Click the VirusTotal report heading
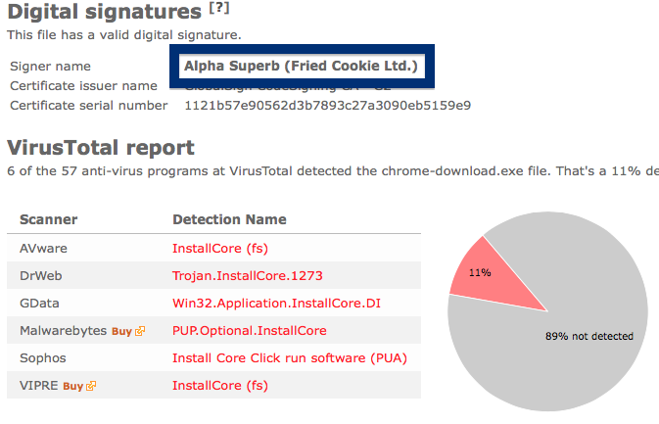659x424 pixels. [101, 148]
